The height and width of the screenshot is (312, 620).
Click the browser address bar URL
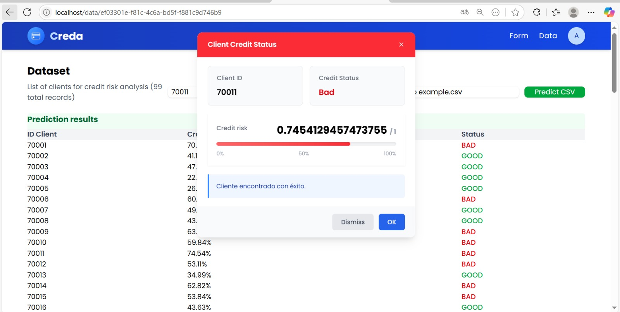(x=138, y=12)
